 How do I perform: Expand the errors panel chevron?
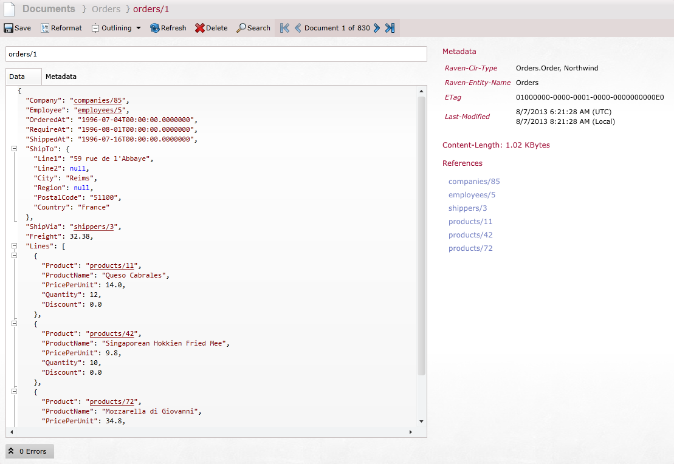[11, 451]
